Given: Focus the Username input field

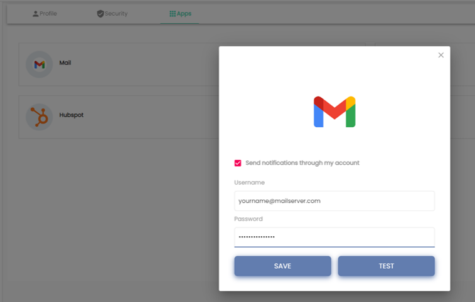Looking at the screenshot, I should (334, 201).
